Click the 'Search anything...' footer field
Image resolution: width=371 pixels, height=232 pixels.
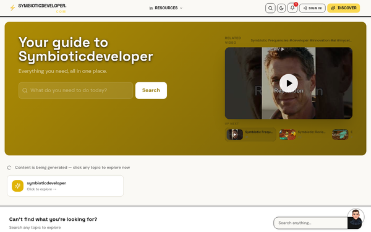click(x=310, y=223)
